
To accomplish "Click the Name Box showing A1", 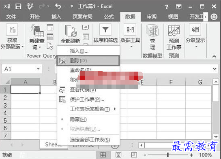I will [22, 69].
